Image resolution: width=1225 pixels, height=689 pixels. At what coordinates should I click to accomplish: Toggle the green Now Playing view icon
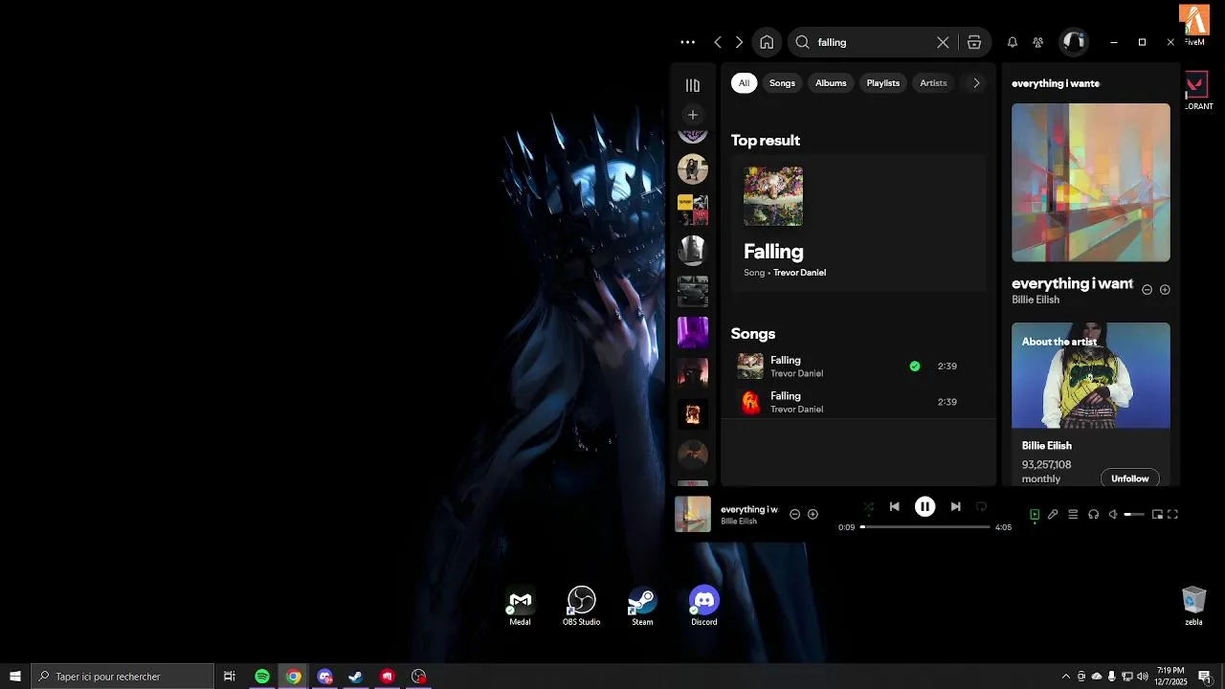[1034, 515]
